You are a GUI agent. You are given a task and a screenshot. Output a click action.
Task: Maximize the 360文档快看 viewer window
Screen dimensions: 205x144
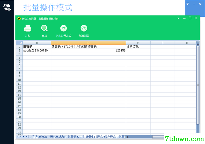(x=190, y=18)
